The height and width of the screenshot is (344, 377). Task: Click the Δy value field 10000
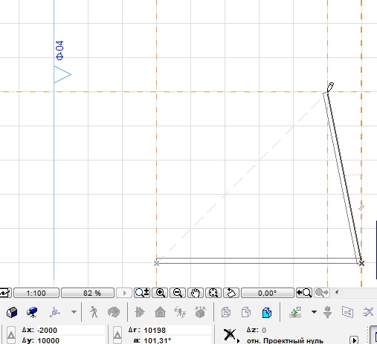(71, 340)
